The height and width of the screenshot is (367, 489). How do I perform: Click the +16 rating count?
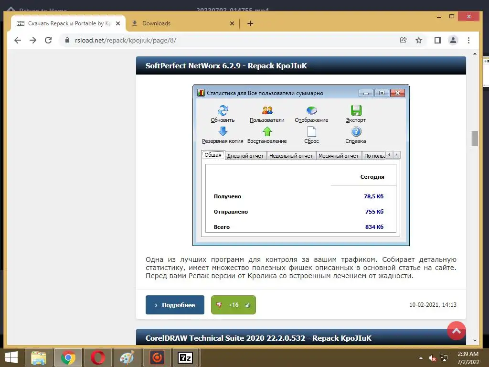tap(233, 305)
